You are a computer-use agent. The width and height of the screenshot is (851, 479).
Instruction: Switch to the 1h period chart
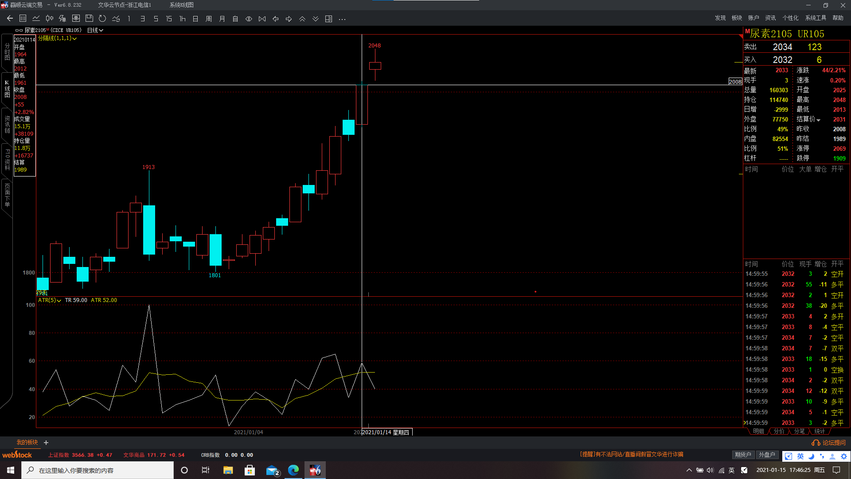coord(182,19)
